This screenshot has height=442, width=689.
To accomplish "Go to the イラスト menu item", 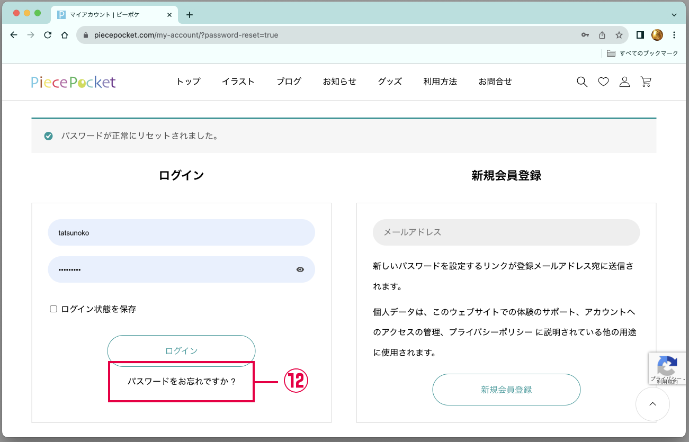I will tap(238, 82).
